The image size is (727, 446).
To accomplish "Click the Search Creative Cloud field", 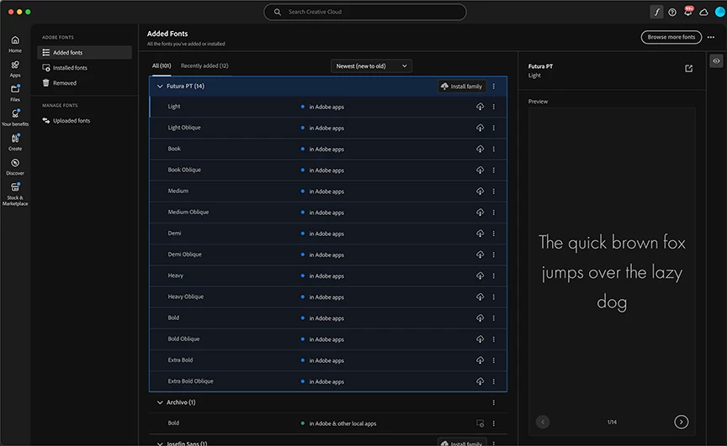I will 365,12.
